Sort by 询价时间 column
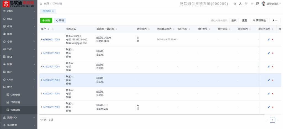Screen dimensions: 283x129 (149, 29)
